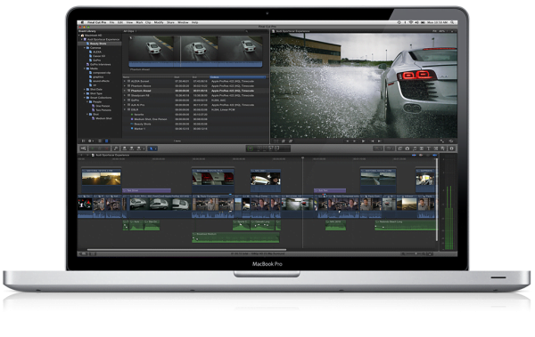Show the Music and Sound browser
535x337 pixels.
[415, 148]
